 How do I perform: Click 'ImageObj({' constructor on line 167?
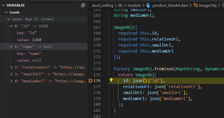click(125, 27)
